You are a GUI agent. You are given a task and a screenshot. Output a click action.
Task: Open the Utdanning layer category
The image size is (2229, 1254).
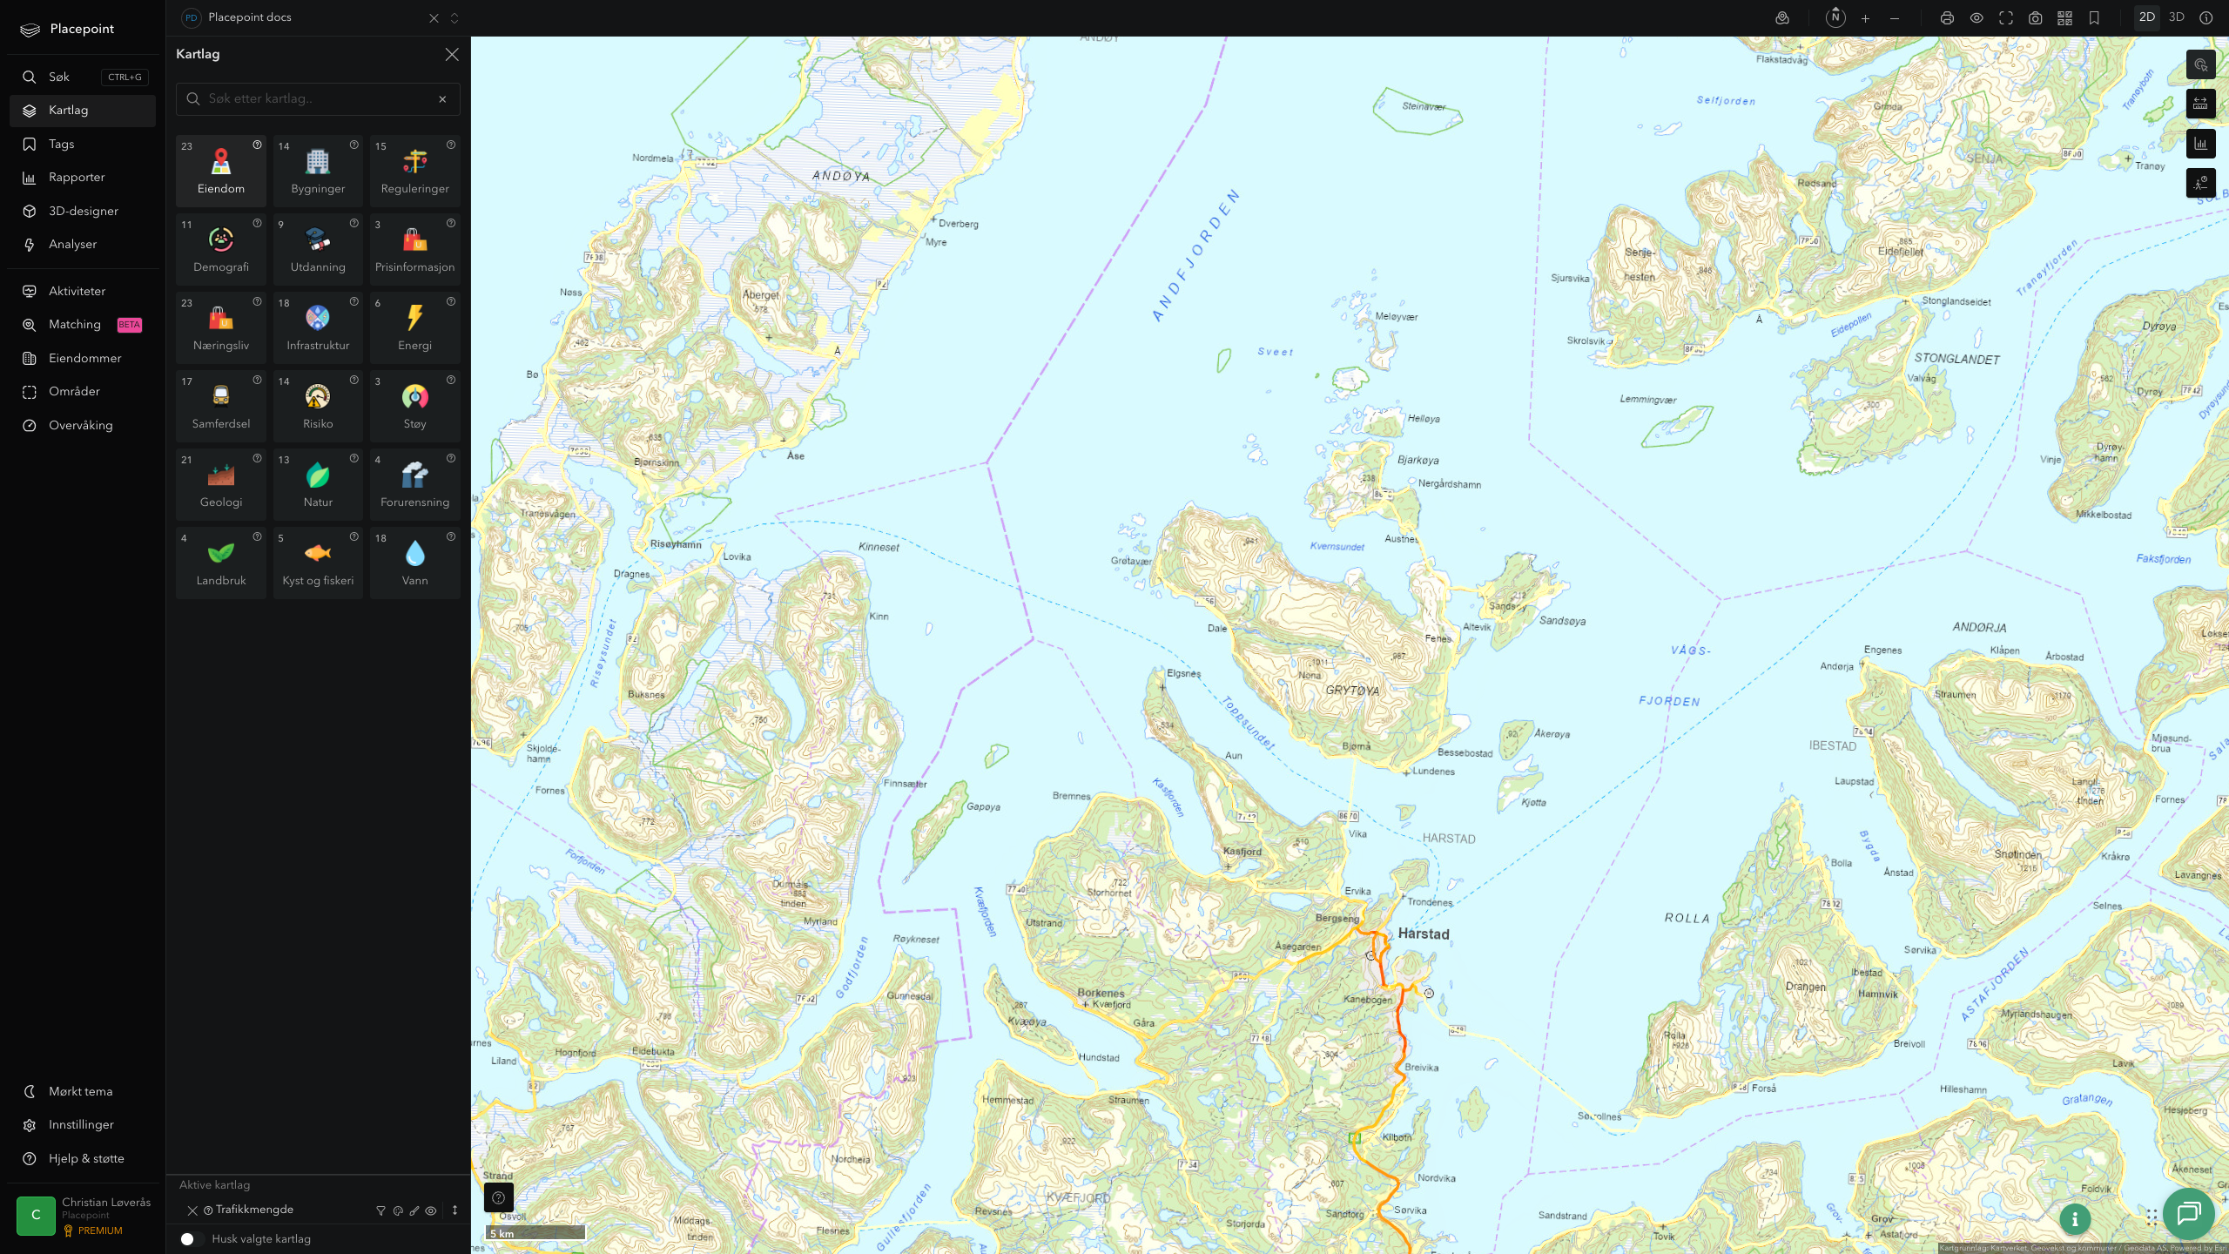click(x=318, y=249)
